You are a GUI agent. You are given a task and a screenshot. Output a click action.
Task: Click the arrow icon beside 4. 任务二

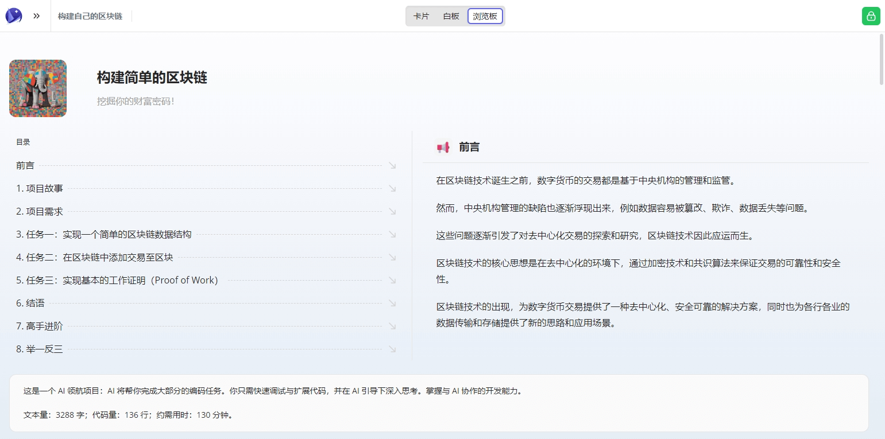(x=392, y=257)
